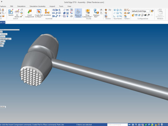This screenshot has height=126, width=168.
Task: Choose the Assemble command
Action: pos(47,13)
